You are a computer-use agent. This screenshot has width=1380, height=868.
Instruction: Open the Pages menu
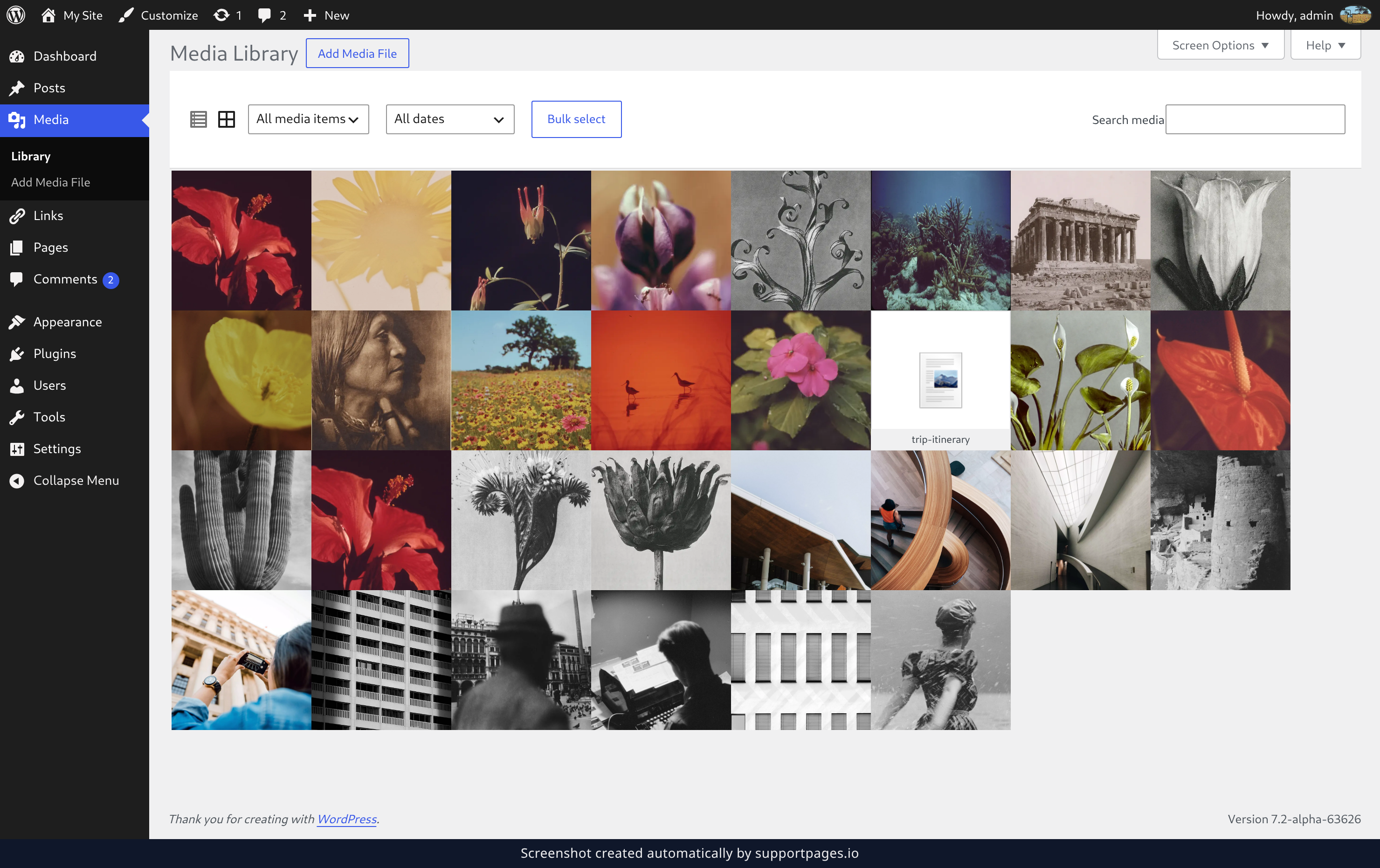[x=75, y=247]
